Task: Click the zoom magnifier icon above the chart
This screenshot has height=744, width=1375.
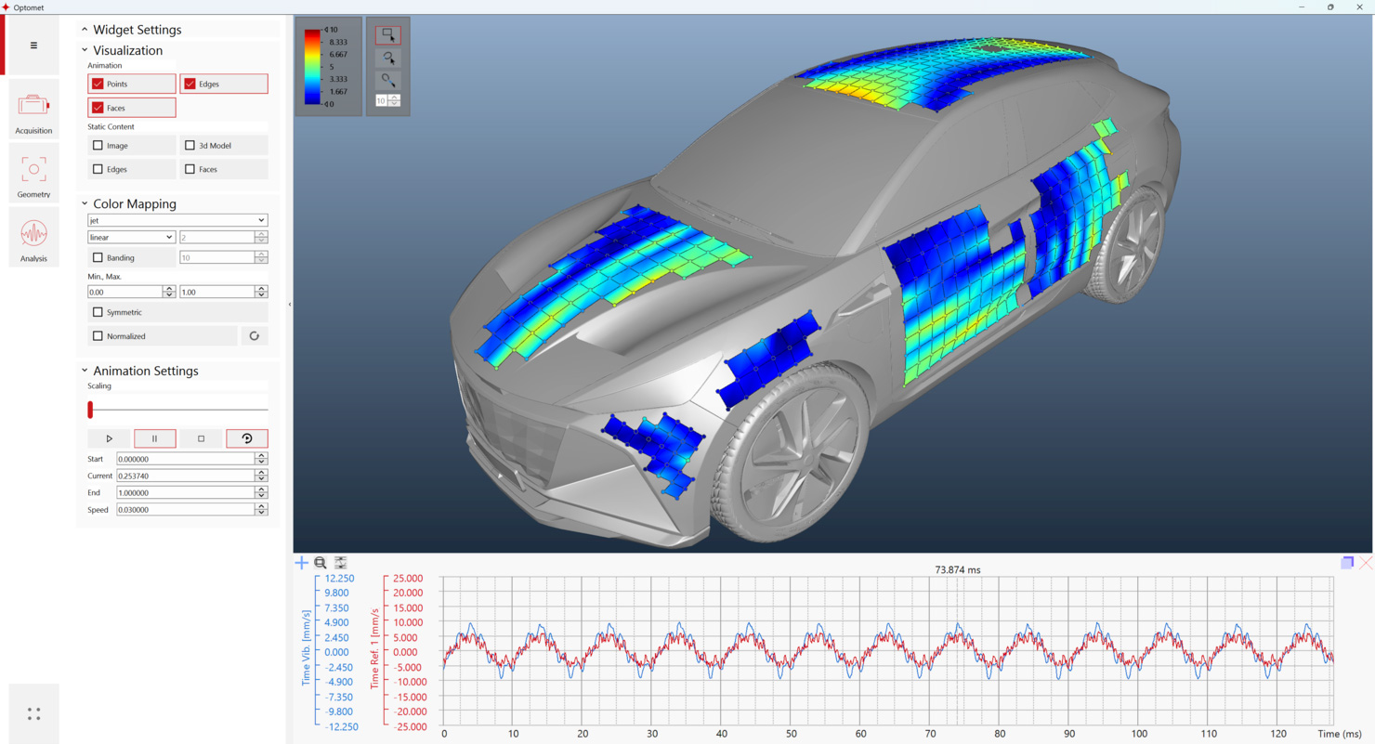Action: (321, 563)
